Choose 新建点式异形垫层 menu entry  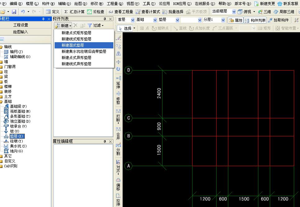click(84, 57)
